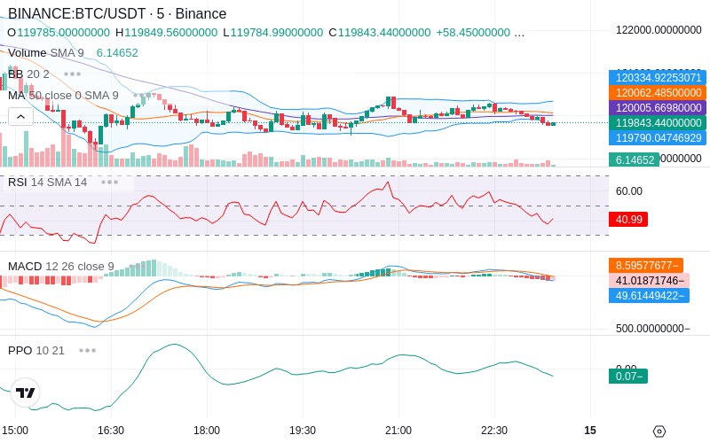
Task: Click the 6.14652 volume value label
Action: (635, 159)
